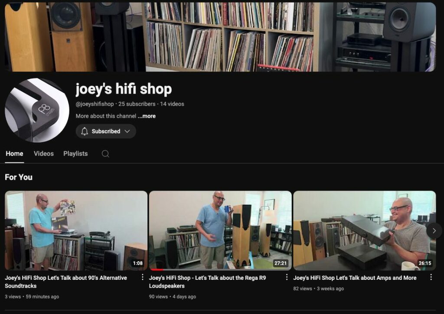The height and width of the screenshot is (314, 444).
Task: Click the red watch progress bar on Rega R9 video
Action: [157, 269]
